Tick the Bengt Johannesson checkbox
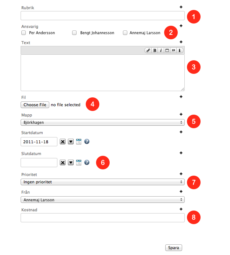The image size is (230, 255). [75, 33]
